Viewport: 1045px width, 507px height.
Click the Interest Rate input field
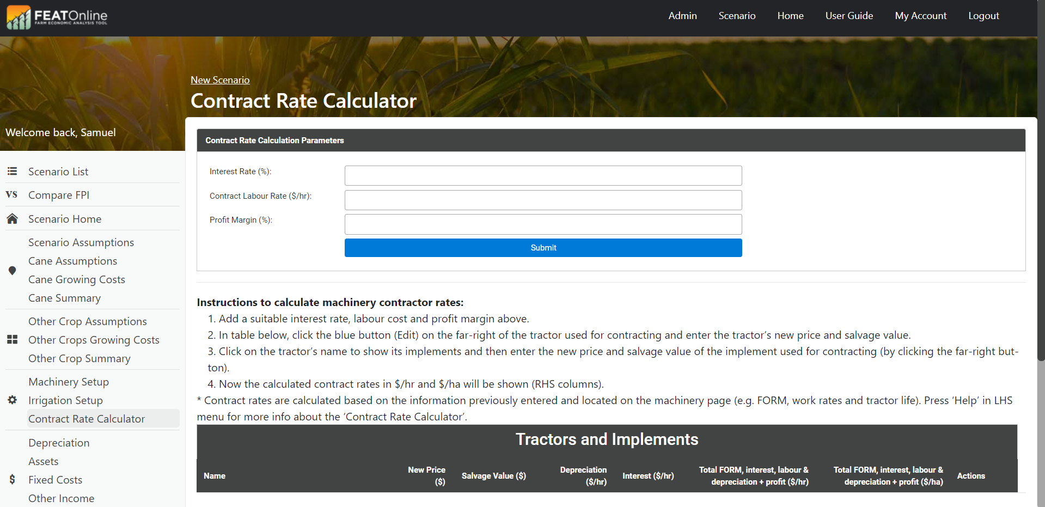[543, 176]
